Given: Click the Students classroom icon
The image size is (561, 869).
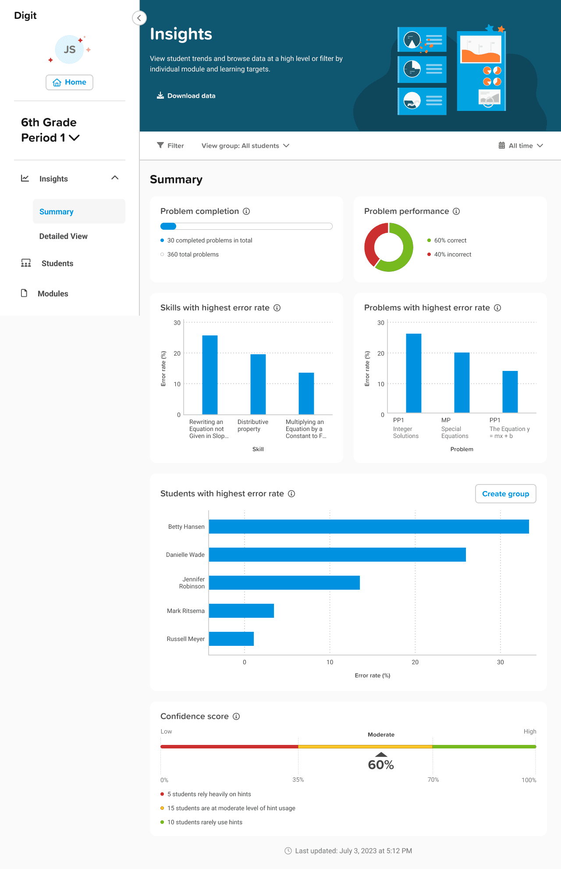Looking at the screenshot, I should 26,263.
